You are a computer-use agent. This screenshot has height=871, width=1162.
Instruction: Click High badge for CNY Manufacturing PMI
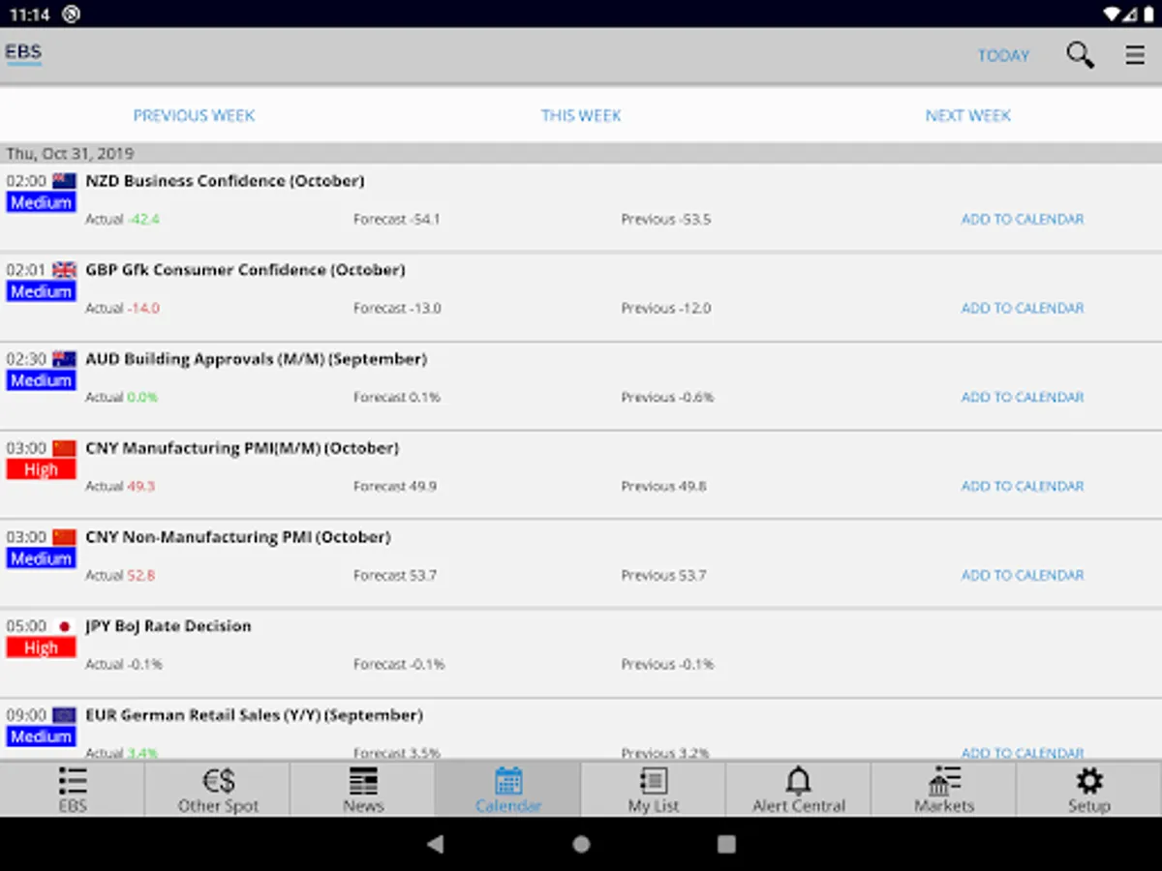click(x=41, y=469)
